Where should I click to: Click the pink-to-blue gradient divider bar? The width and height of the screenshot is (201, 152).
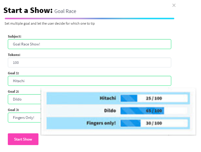coord(89,18)
